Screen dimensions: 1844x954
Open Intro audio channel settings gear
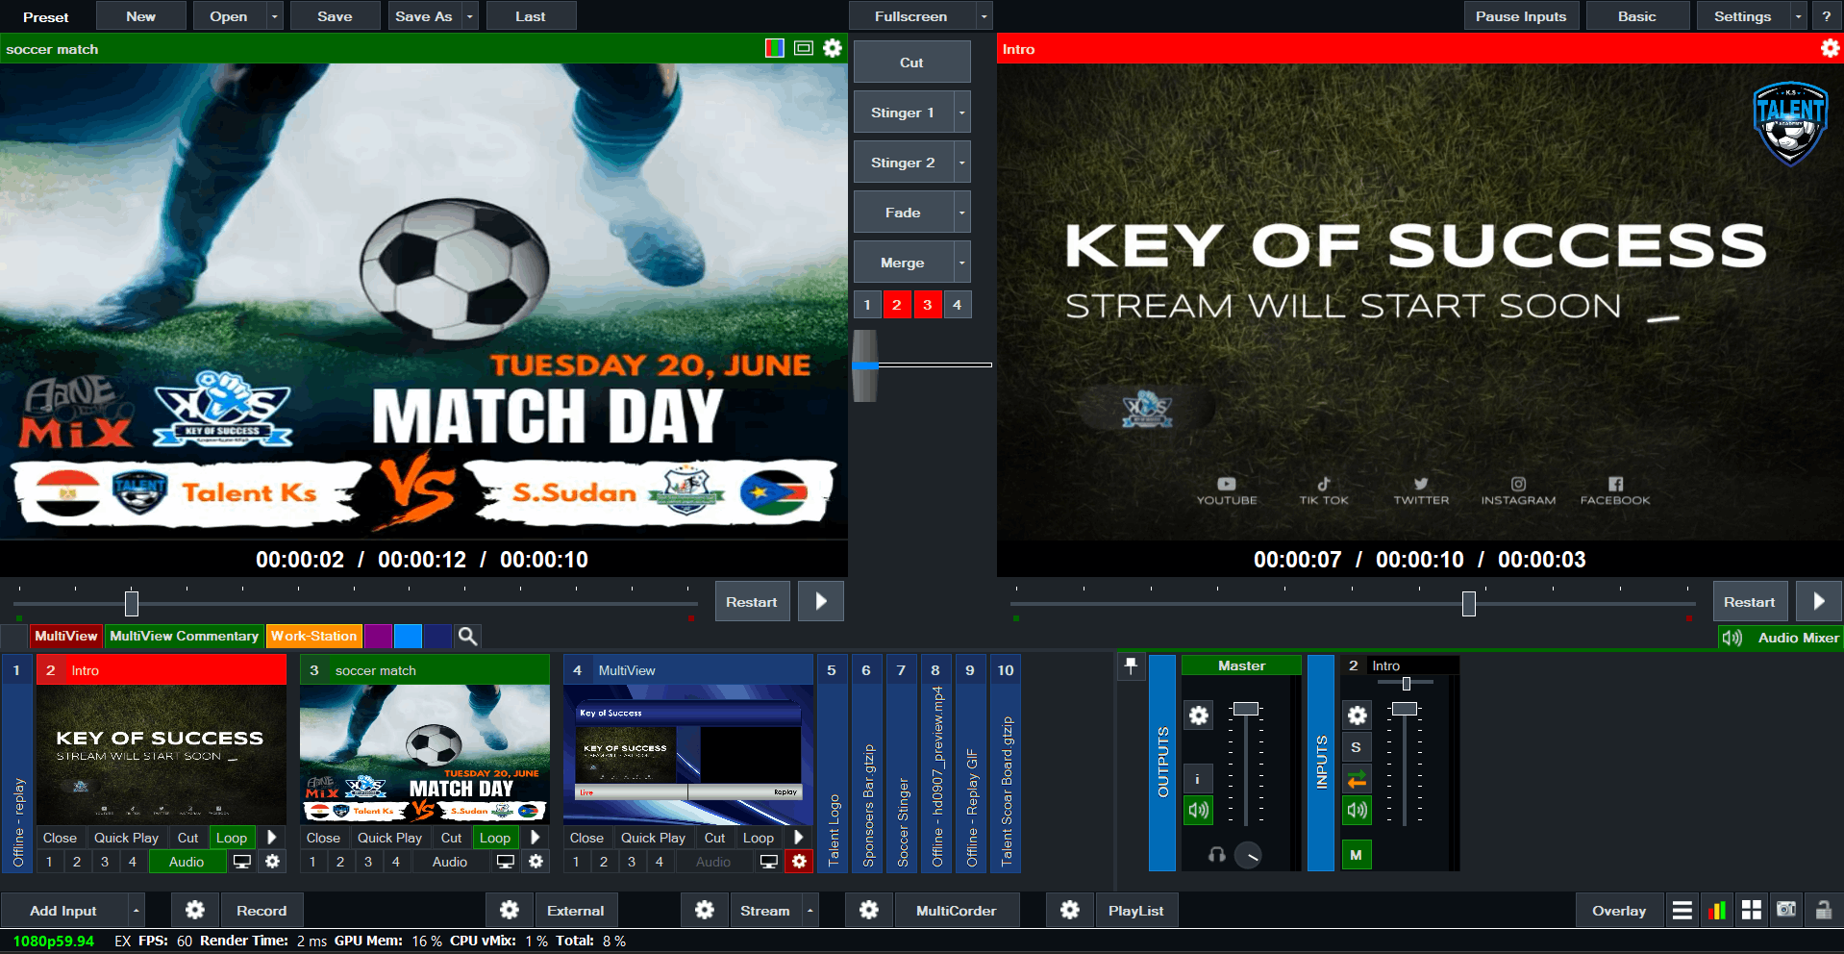coord(1357,715)
